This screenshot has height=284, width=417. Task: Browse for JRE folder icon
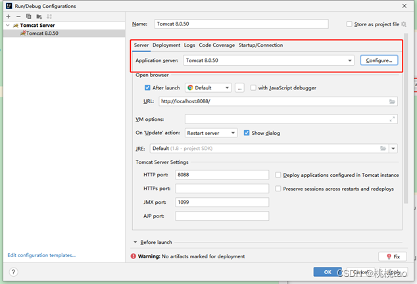(383, 149)
